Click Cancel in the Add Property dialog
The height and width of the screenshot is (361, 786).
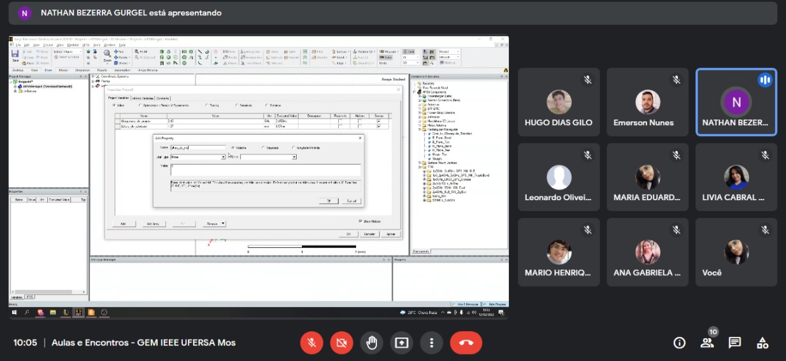click(x=352, y=201)
